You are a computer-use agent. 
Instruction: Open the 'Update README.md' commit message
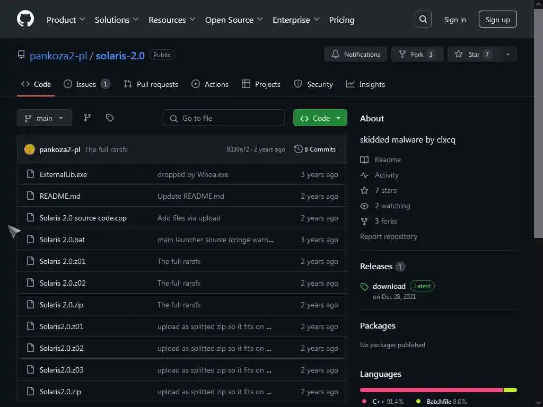tap(191, 196)
